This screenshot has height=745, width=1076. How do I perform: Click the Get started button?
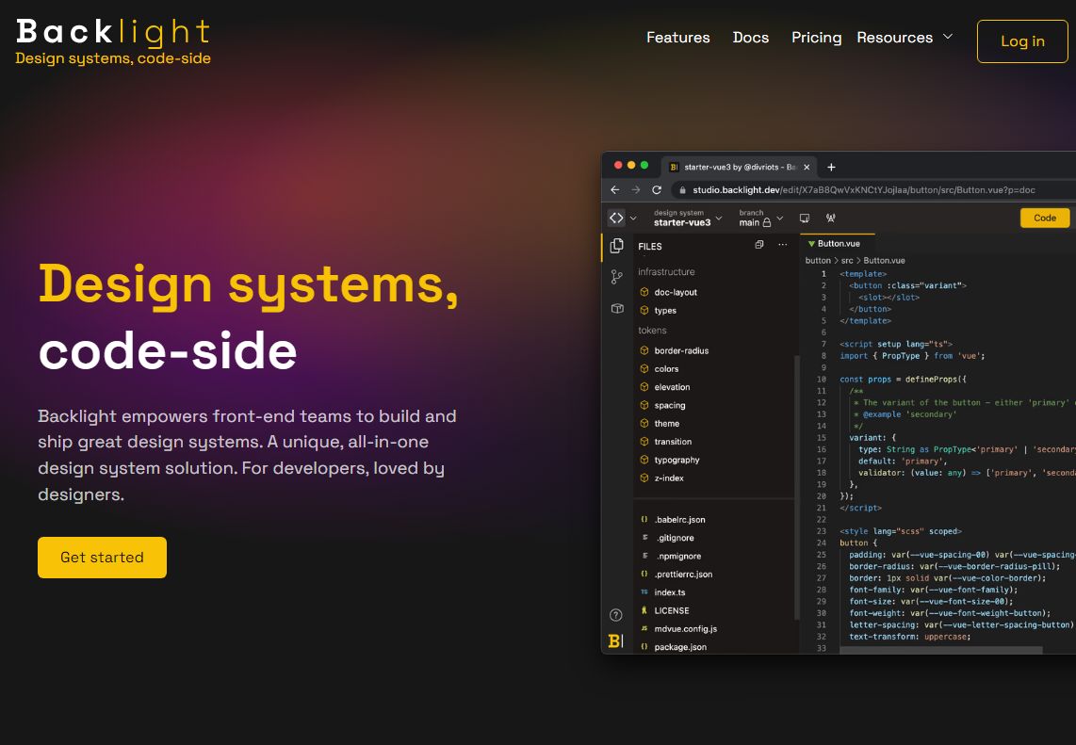[x=103, y=557]
